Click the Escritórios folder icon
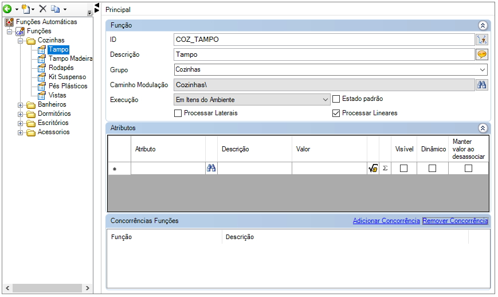498x297 pixels. (x=31, y=123)
